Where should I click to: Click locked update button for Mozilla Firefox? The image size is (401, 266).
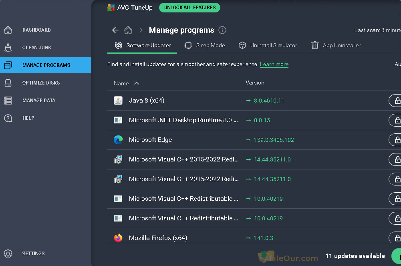pyautogui.click(x=395, y=238)
